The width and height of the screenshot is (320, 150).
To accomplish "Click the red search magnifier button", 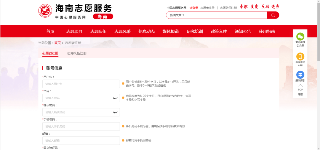I will tap(273, 15).
